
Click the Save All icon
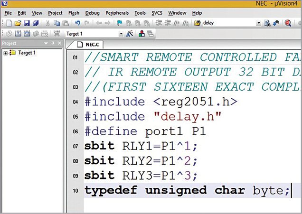click(36, 23)
